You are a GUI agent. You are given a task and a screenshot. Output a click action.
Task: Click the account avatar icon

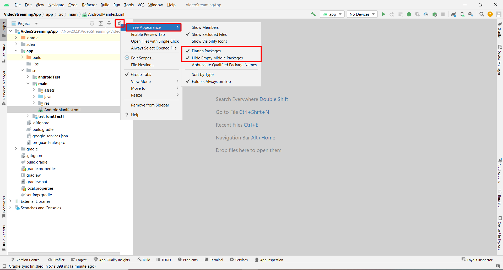click(x=499, y=14)
